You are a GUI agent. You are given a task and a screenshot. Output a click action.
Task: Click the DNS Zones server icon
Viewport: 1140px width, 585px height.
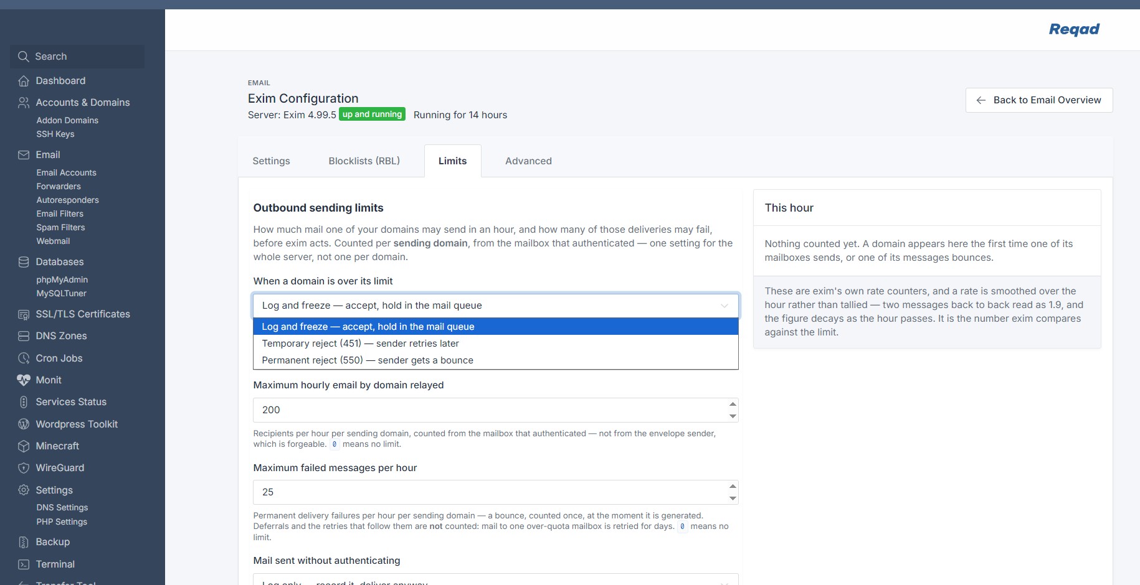(24, 336)
